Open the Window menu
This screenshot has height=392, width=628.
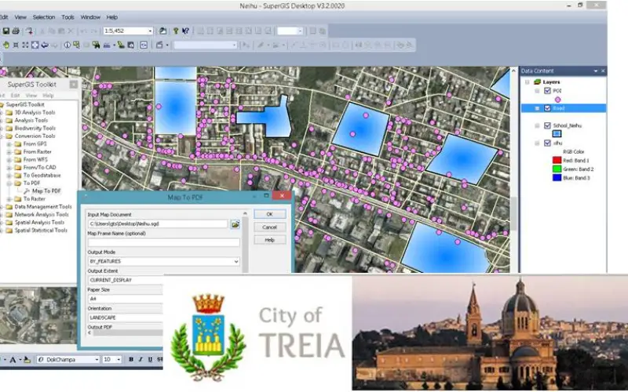coord(90,17)
